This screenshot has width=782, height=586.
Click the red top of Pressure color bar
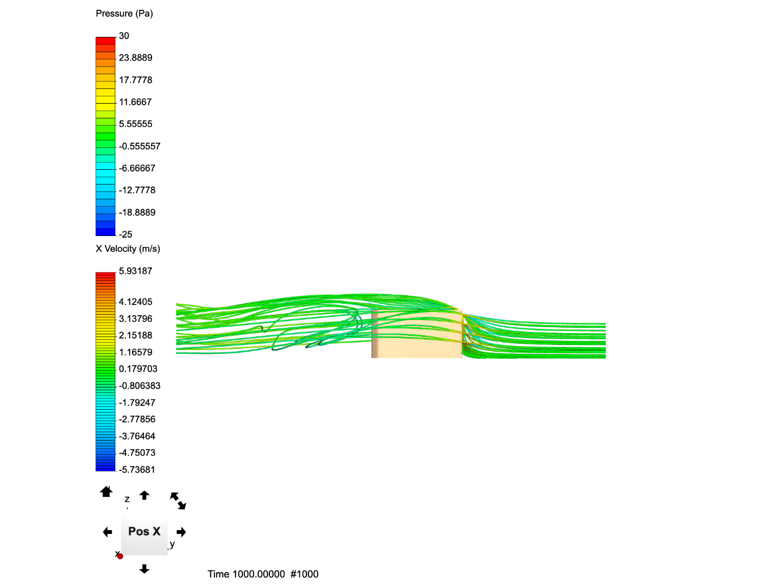(105, 41)
